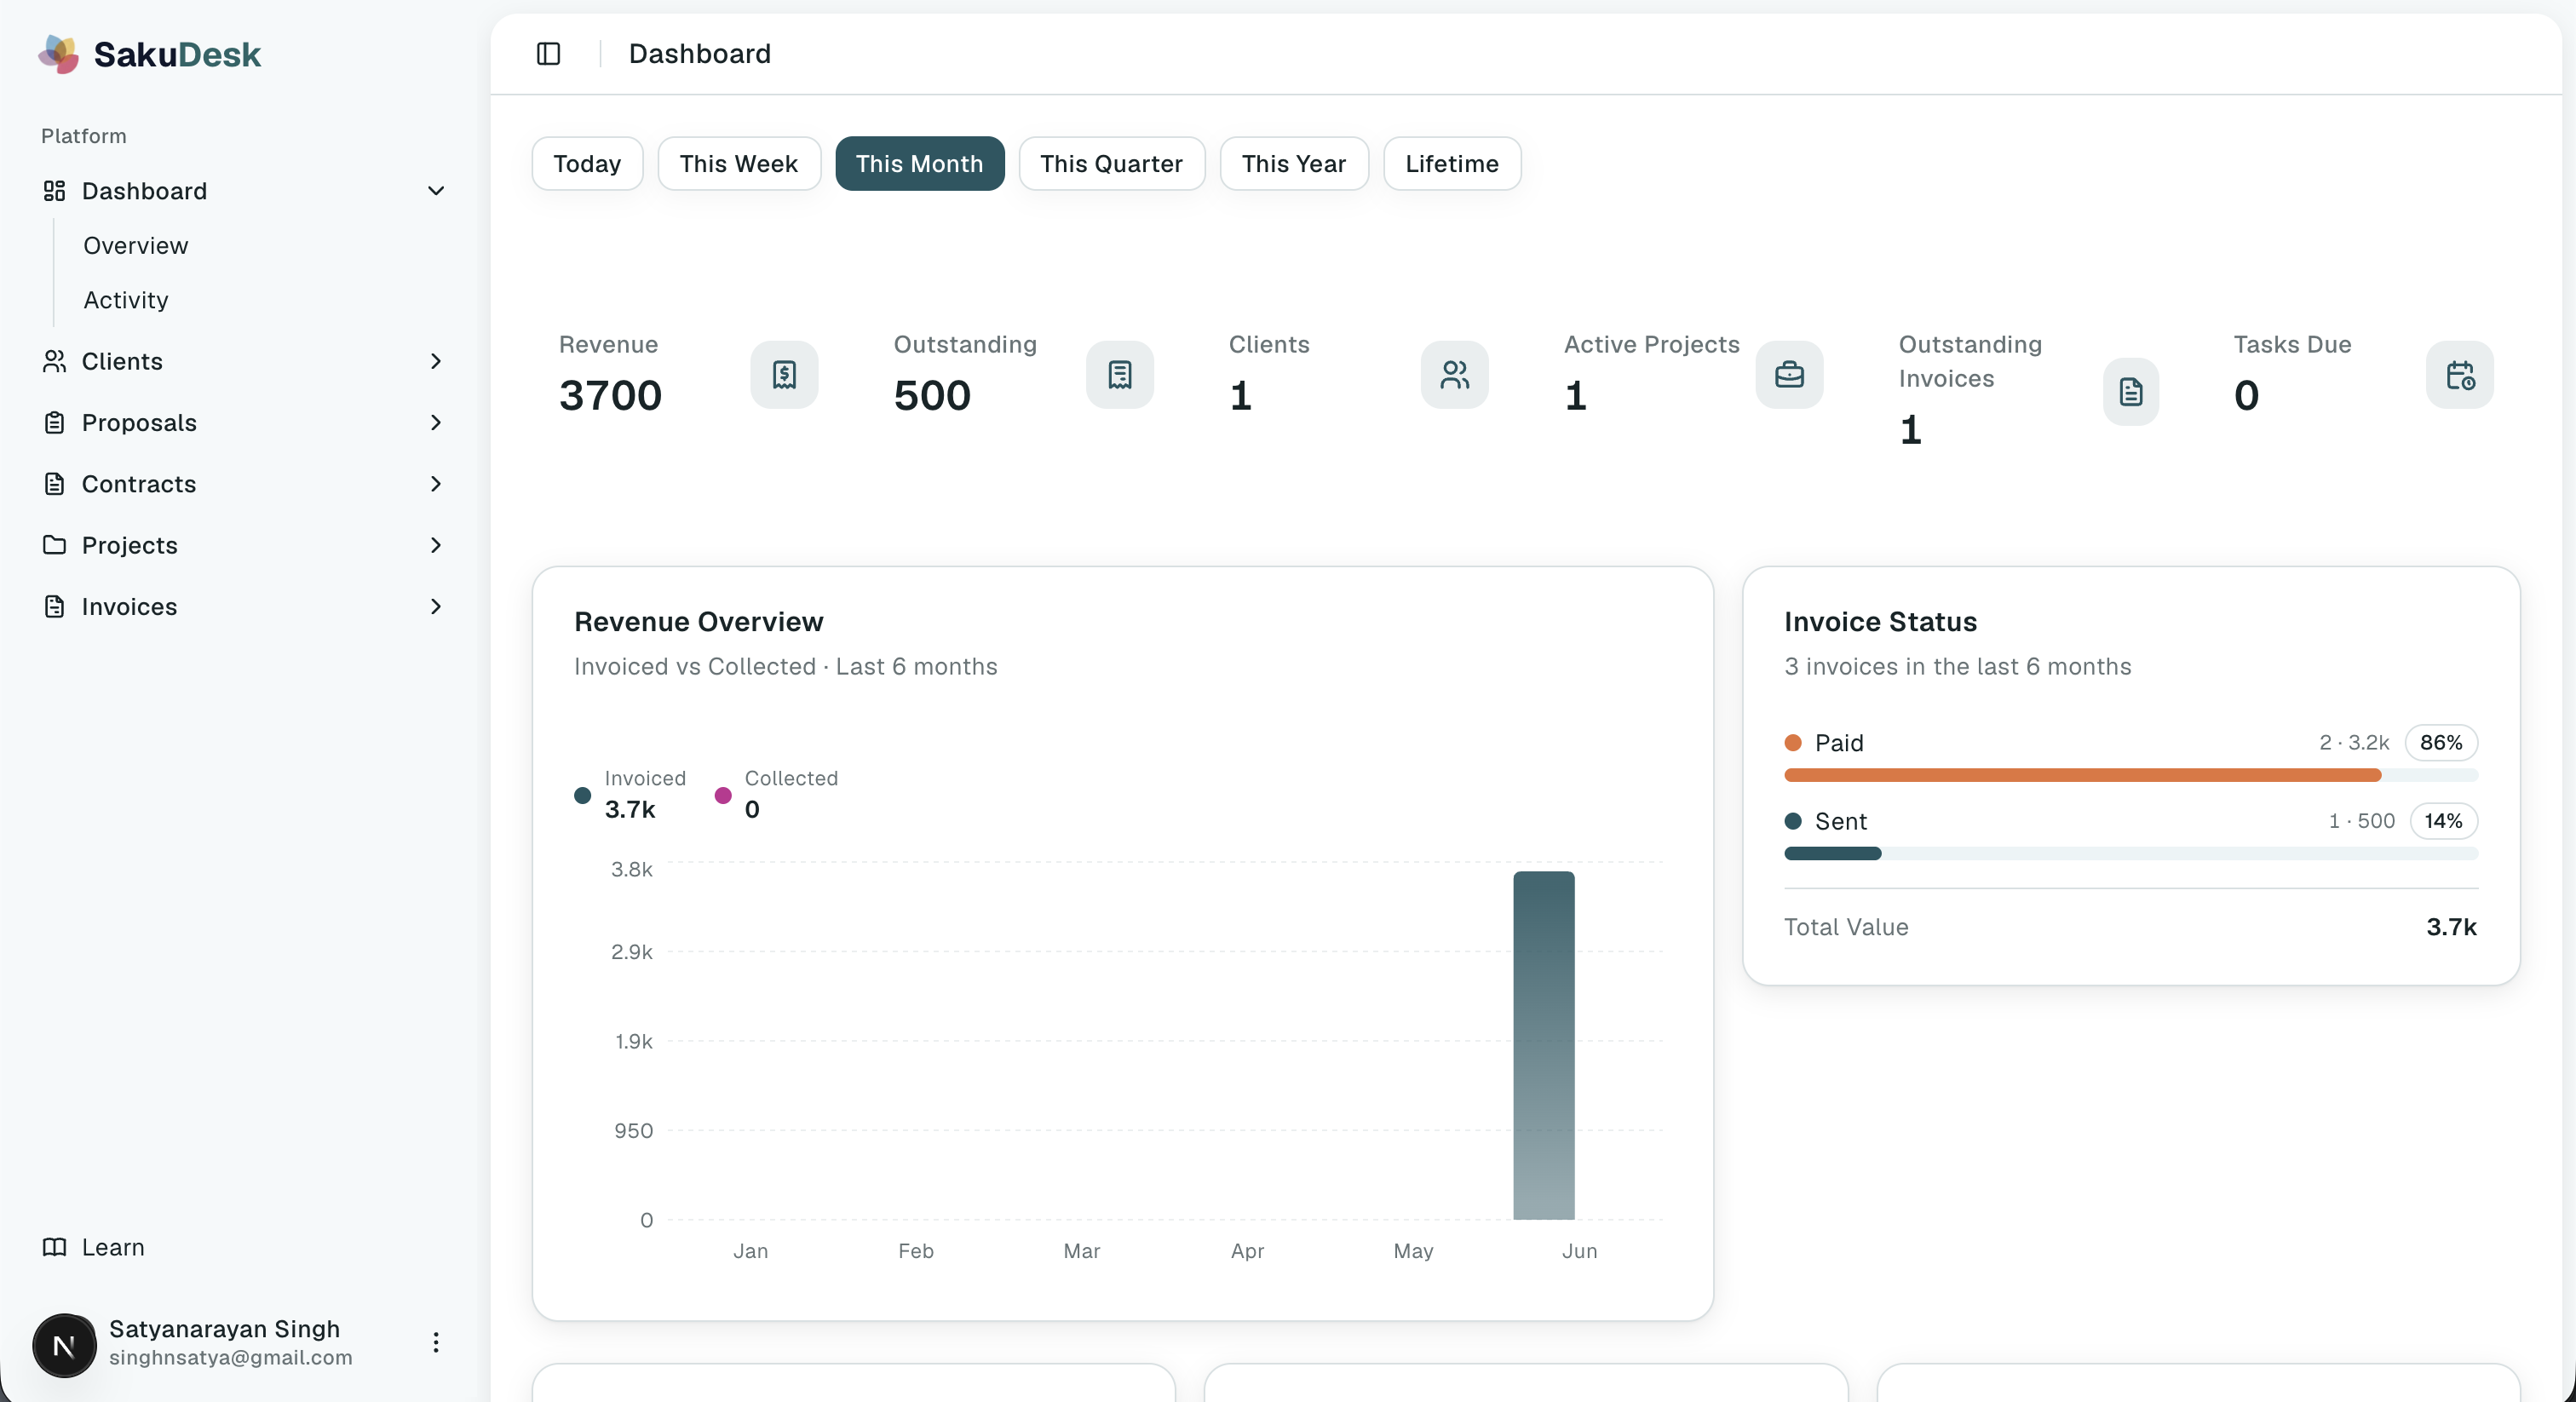2576x1402 pixels.
Task: Click the Jun label on chart axis
Action: coord(1579,1251)
